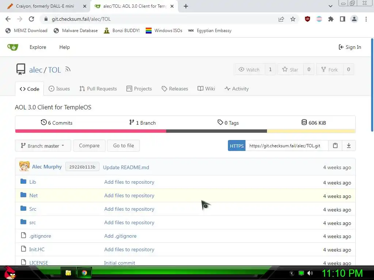374x280 pixels.
Task: Bookmark this page with star icon
Action: pyautogui.click(x=293, y=19)
